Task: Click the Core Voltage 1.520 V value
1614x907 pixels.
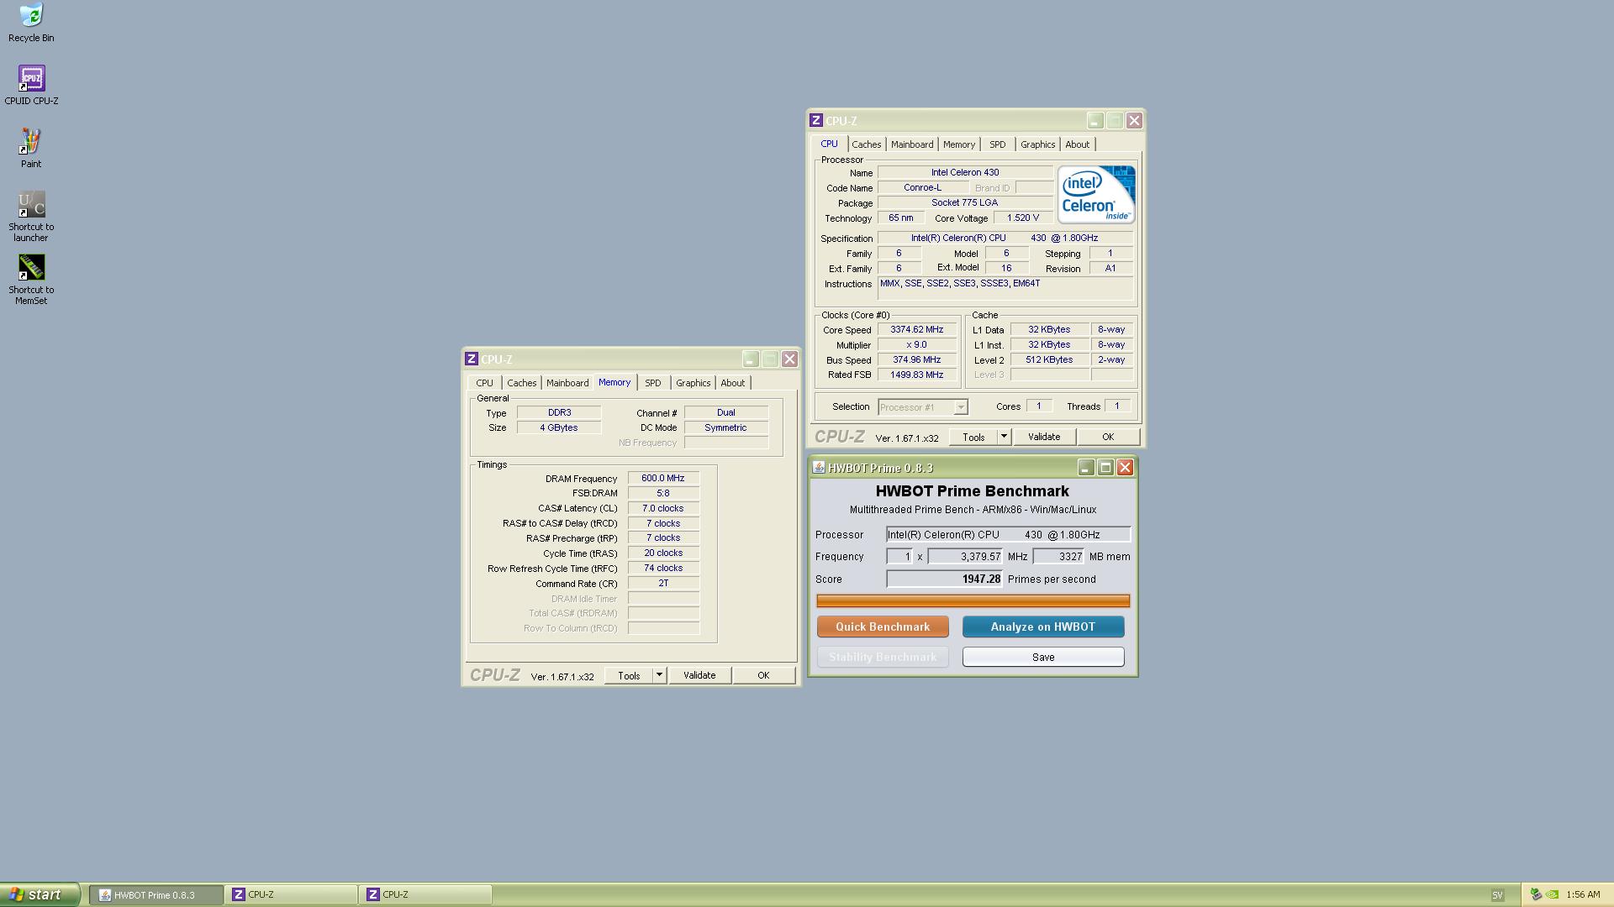Action: click(x=1023, y=218)
